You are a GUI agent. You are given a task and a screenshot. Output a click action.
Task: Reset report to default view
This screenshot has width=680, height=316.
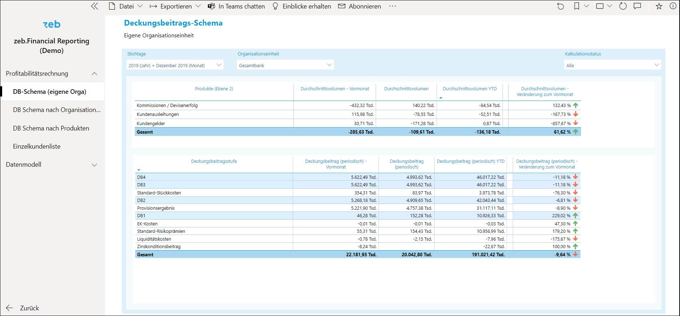[560, 6]
